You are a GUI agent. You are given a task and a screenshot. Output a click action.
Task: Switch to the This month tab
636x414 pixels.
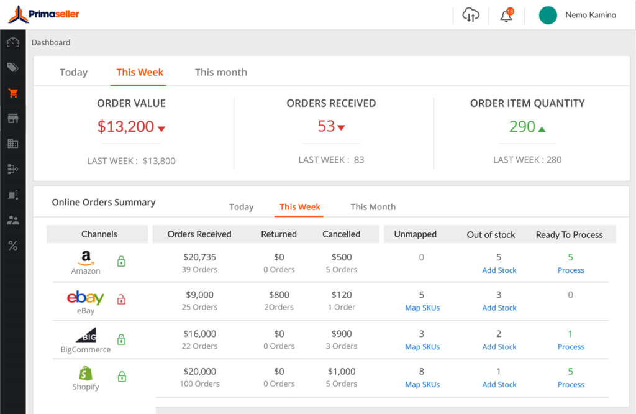[x=220, y=72]
